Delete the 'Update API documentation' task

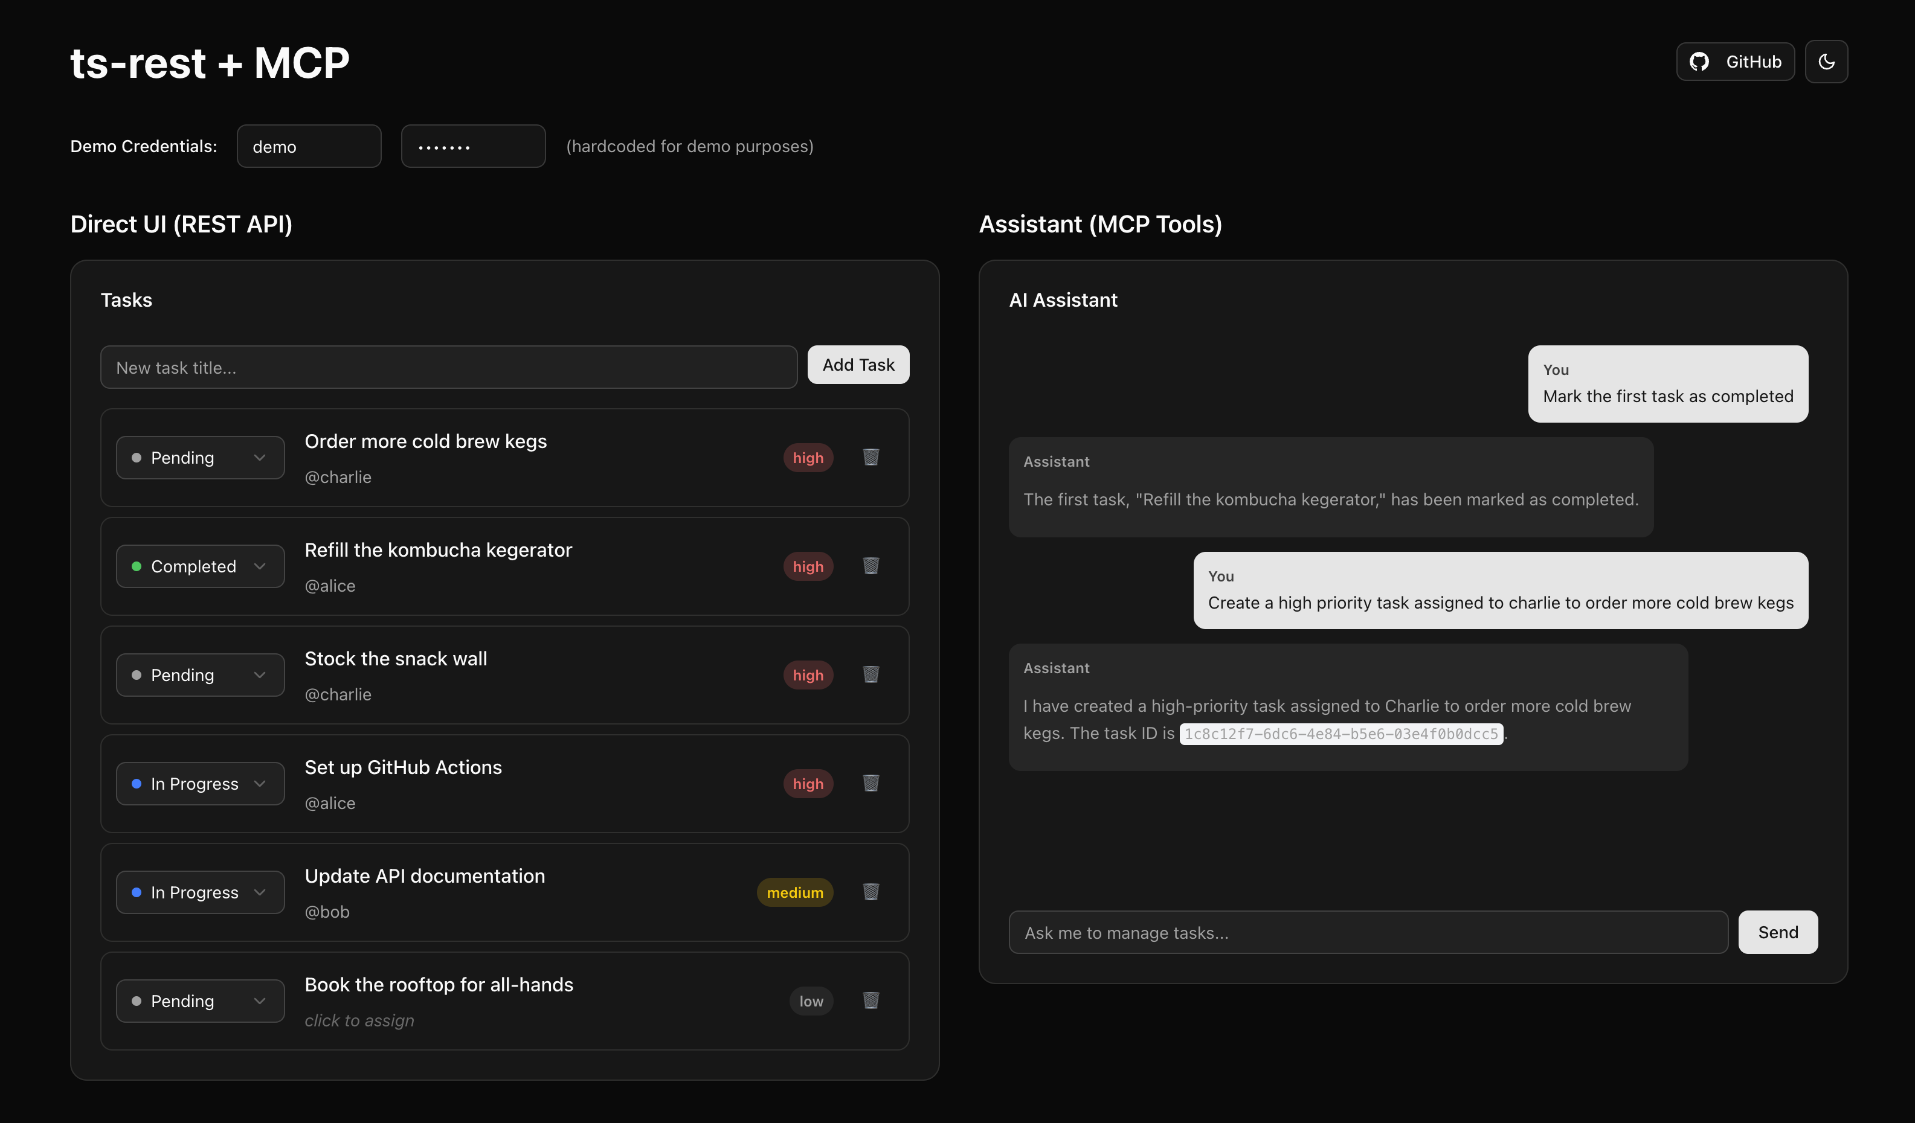click(x=871, y=891)
